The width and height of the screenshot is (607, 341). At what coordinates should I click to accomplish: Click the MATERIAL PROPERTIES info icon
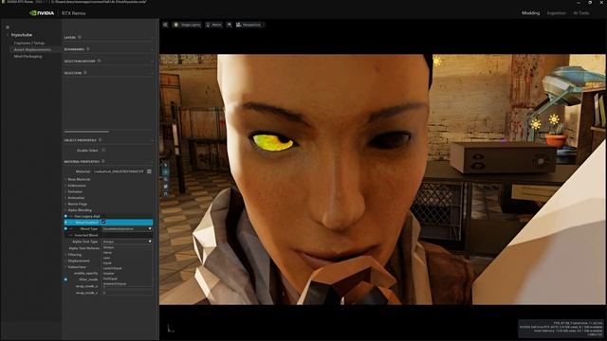103,161
